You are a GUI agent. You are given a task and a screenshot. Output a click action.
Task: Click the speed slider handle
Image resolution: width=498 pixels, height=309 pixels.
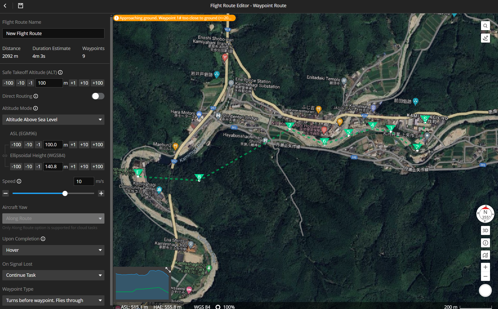(x=65, y=193)
